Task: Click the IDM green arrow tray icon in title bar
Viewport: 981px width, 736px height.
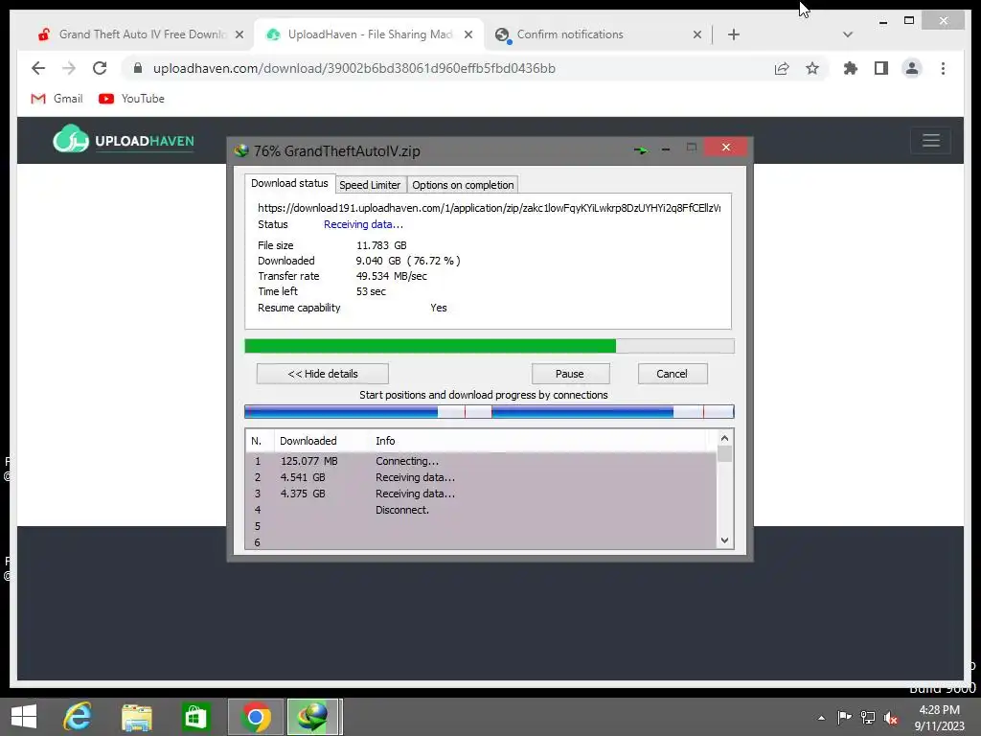Action: coord(641,149)
